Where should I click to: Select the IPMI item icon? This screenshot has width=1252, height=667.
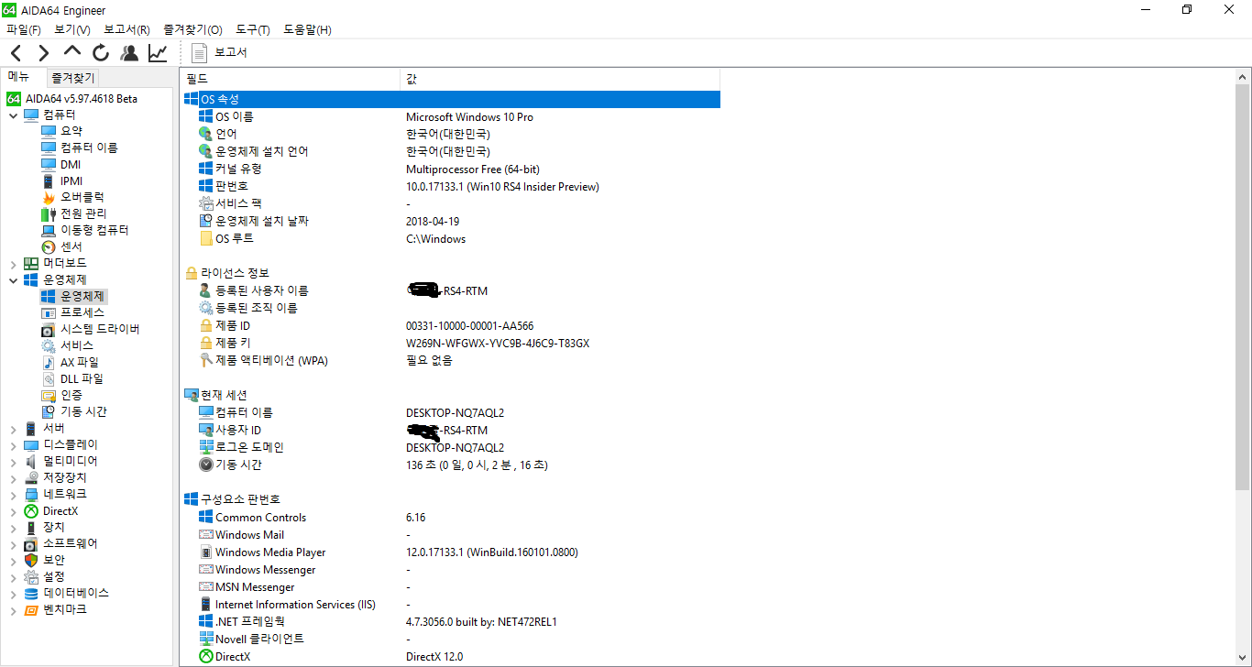pos(49,180)
